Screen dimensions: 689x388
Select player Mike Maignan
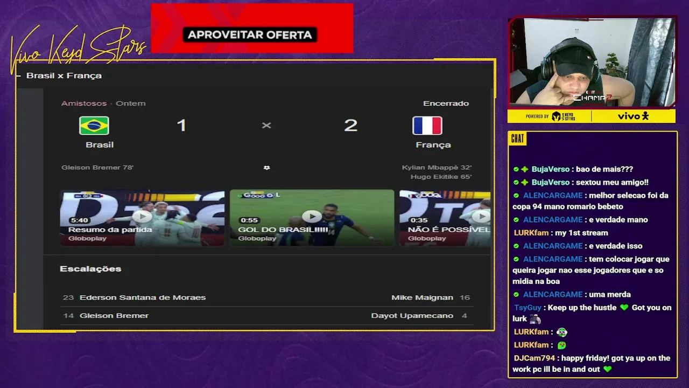click(x=422, y=297)
